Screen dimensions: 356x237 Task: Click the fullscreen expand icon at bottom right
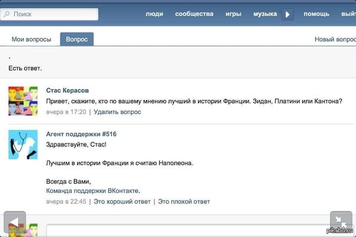tap(341, 223)
